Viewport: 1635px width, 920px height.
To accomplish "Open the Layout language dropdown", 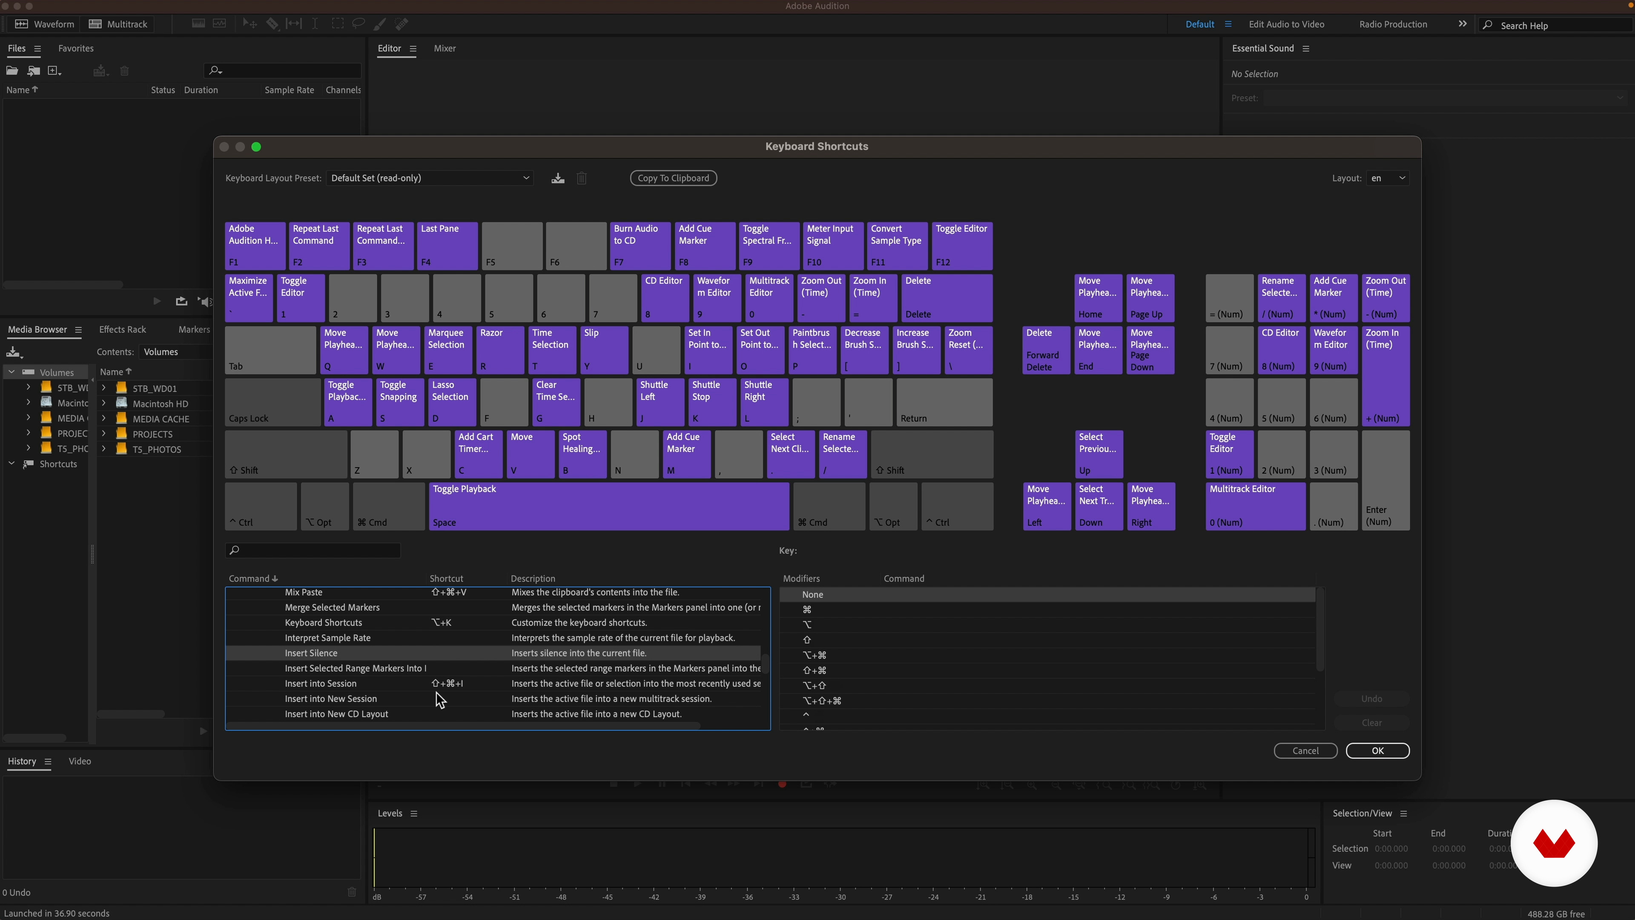I will click(x=1388, y=178).
